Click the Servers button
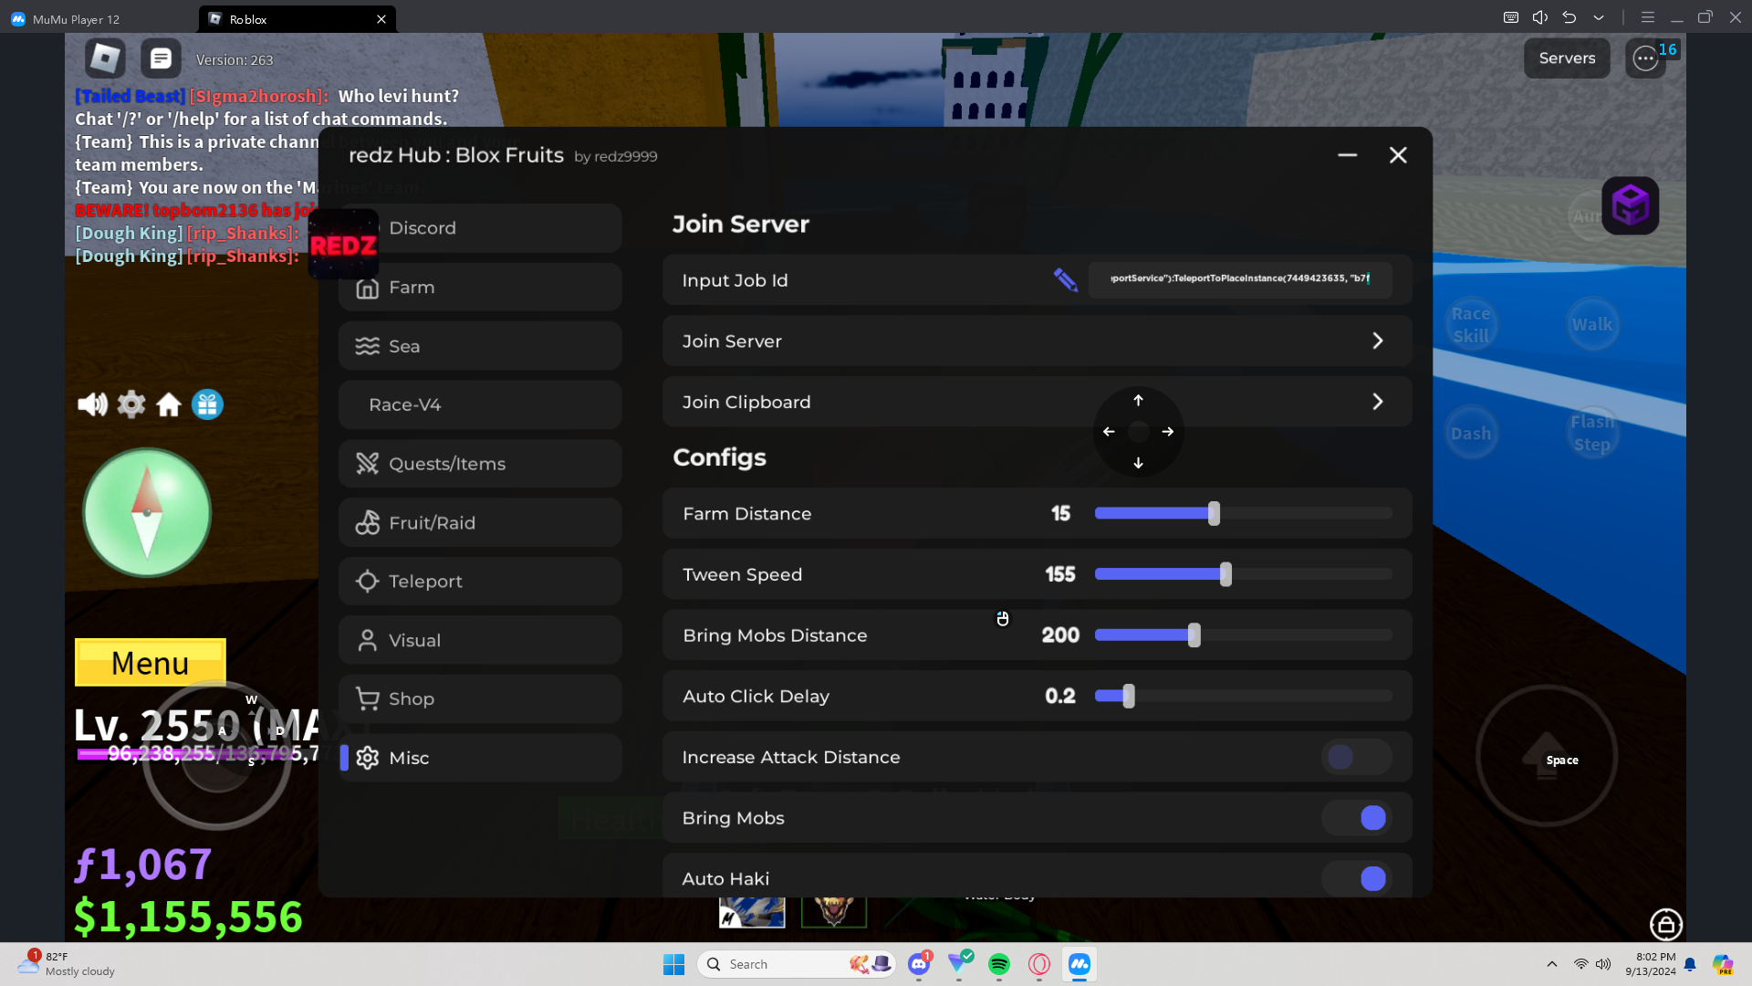Image resolution: width=1752 pixels, height=986 pixels. pyautogui.click(x=1567, y=58)
